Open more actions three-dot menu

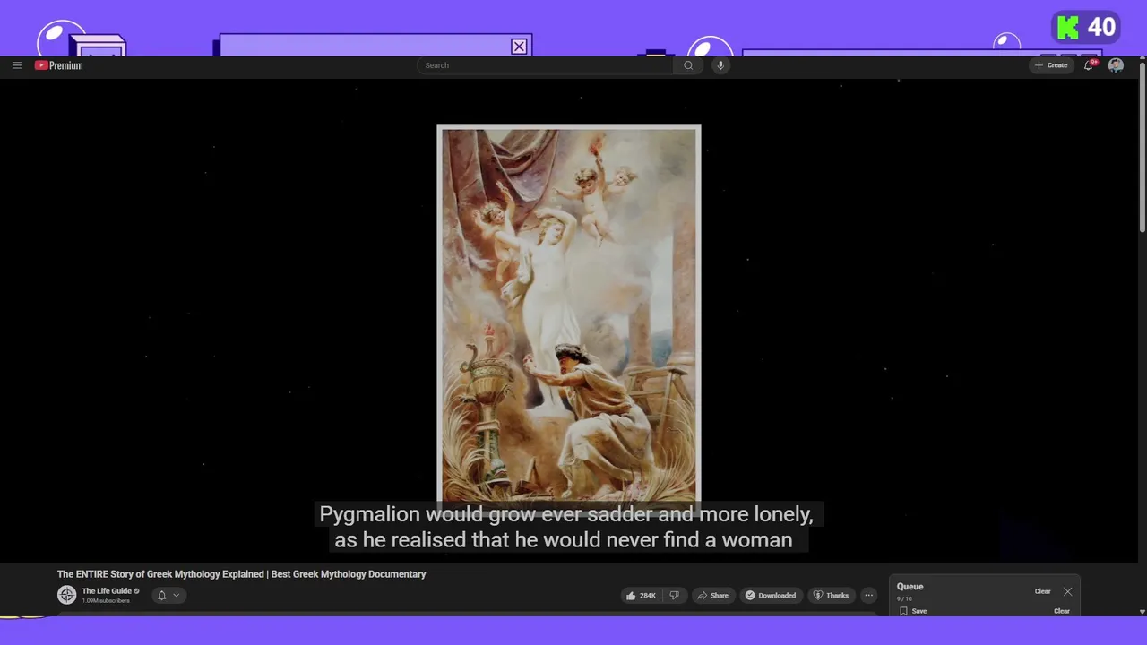[x=868, y=595]
